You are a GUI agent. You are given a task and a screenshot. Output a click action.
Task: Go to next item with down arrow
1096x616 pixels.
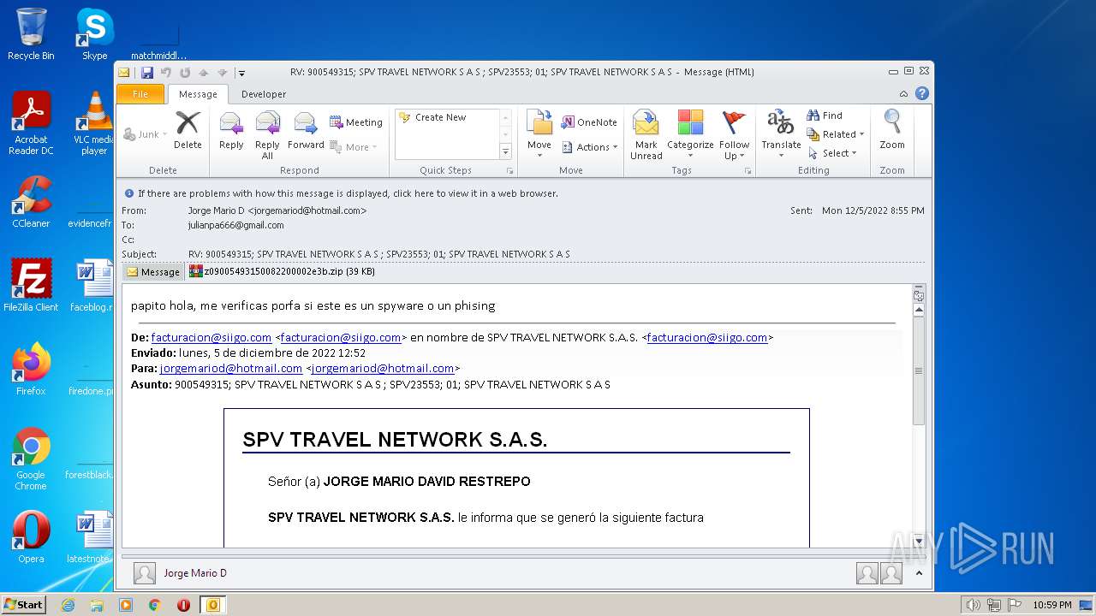tap(223, 73)
